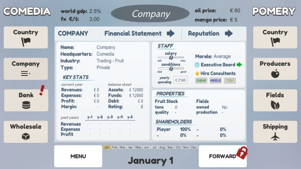Viewport: 301px width, 169px height.
Task: Open Financial Statement arrow
Action: pos(171,33)
